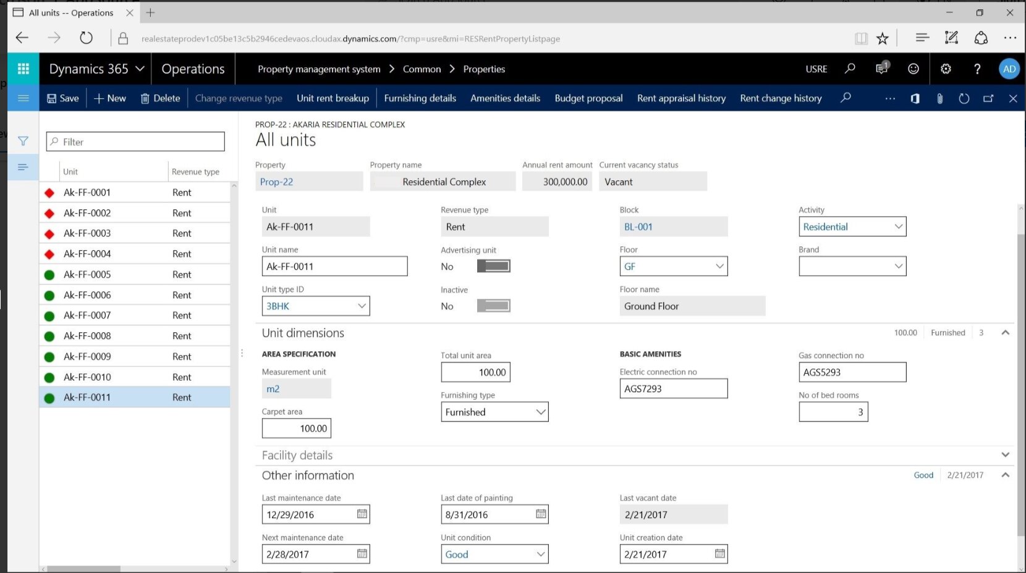
Task: Click the Save button
Action: [x=63, y=98]
